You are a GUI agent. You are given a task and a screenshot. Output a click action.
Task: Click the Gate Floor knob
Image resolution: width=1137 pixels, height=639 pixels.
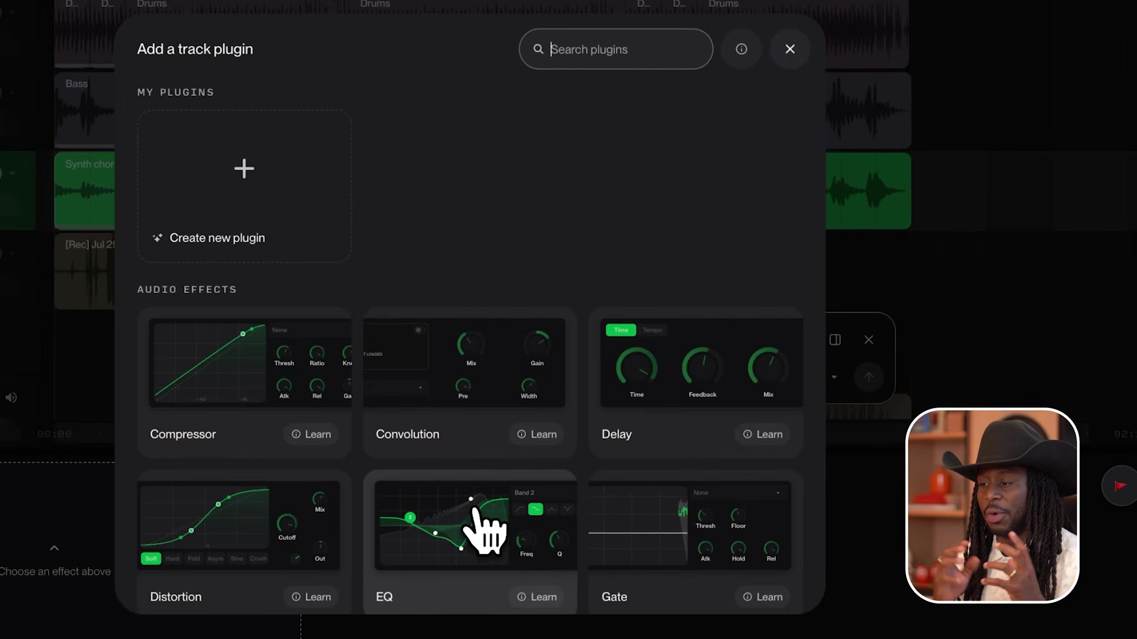pos(738,515)
